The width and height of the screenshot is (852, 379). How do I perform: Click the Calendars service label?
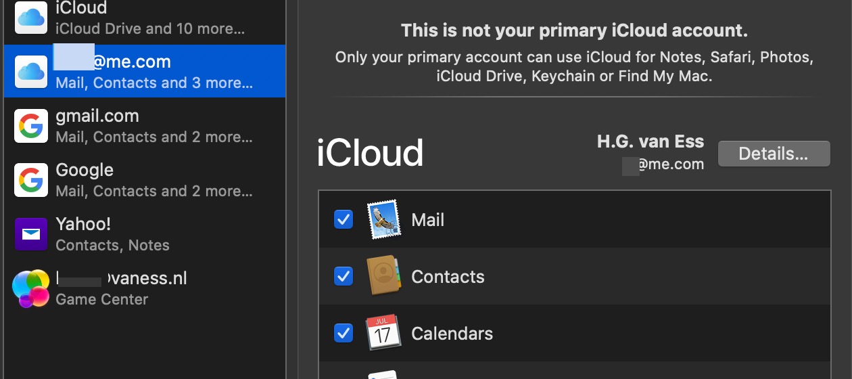(452, 334)
